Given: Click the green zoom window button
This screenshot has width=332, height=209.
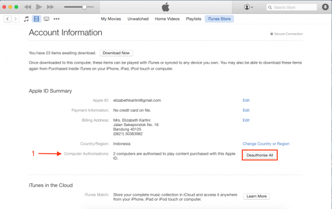Looking at the screenshot, I should 16,7.
